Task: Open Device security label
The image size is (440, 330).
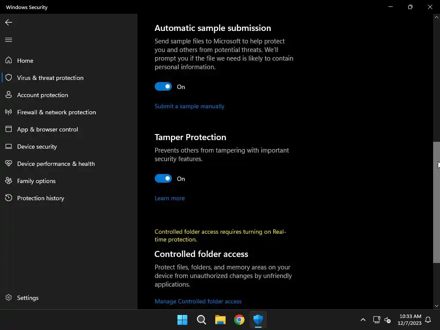Action: click(x=37, y=147)
